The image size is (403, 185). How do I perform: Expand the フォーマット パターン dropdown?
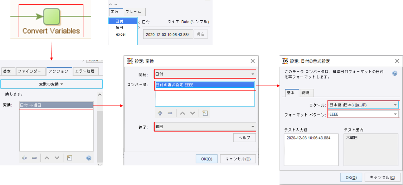pos(395,114)
